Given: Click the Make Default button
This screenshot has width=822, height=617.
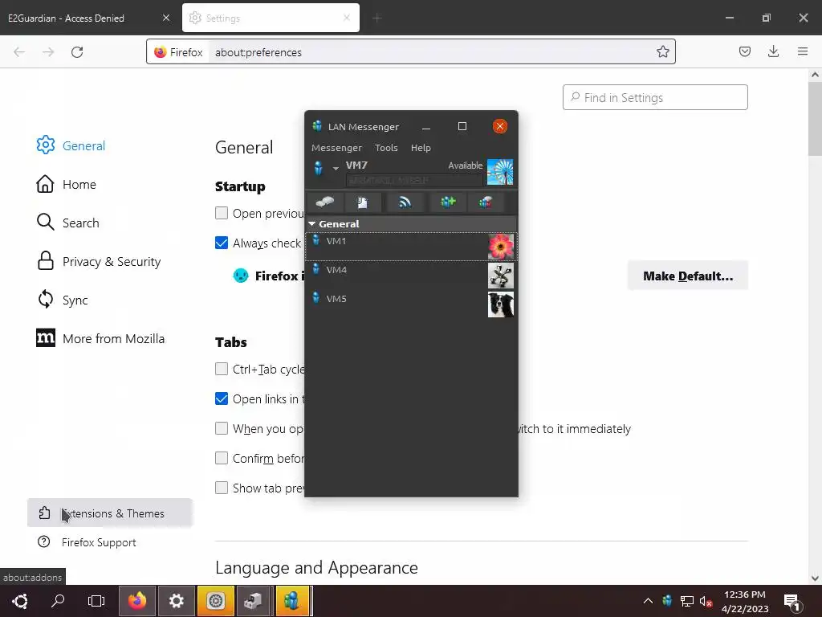Looking at the screenshot, I should 688,276.
